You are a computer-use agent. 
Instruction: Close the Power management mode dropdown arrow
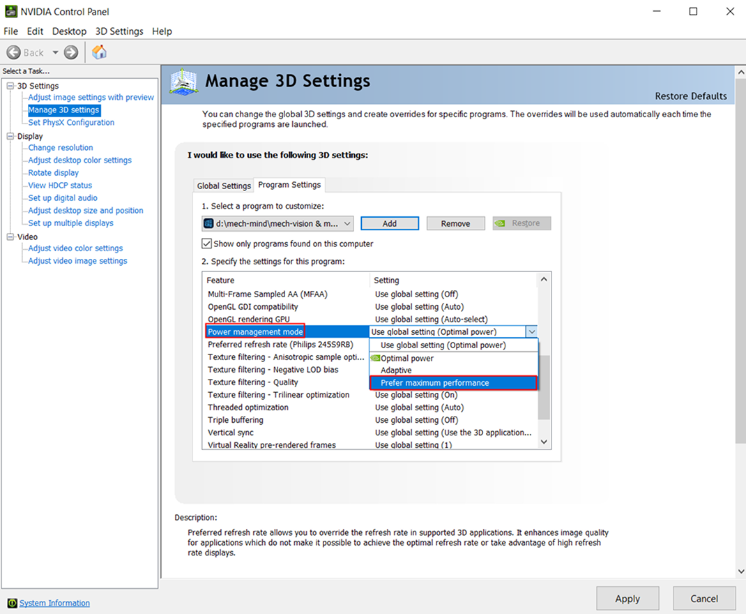point(531,331)
